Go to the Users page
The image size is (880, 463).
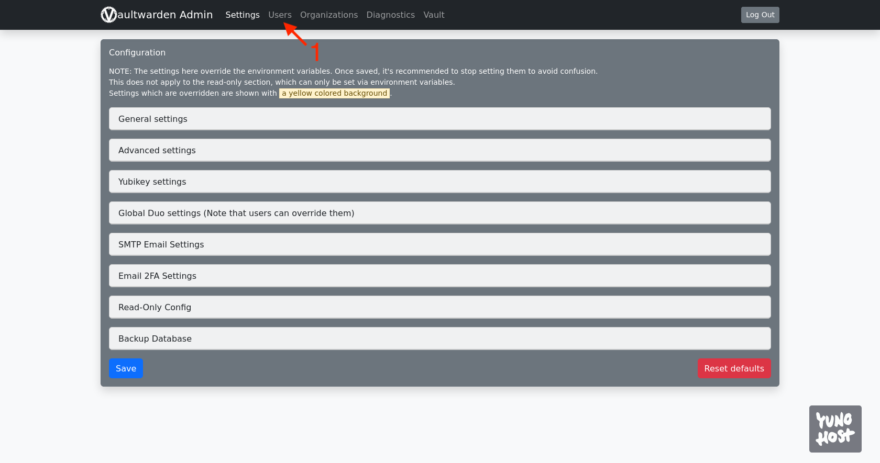coord(280,15)
